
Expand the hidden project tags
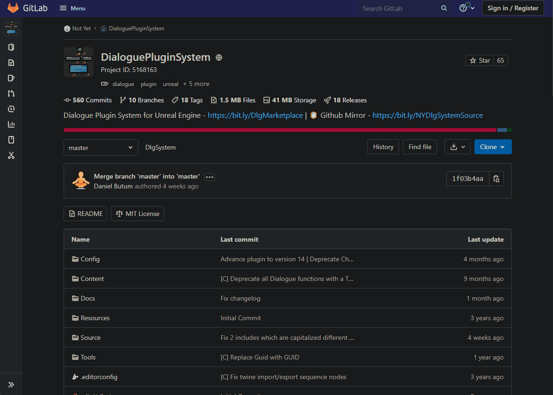tap(196, 84)
